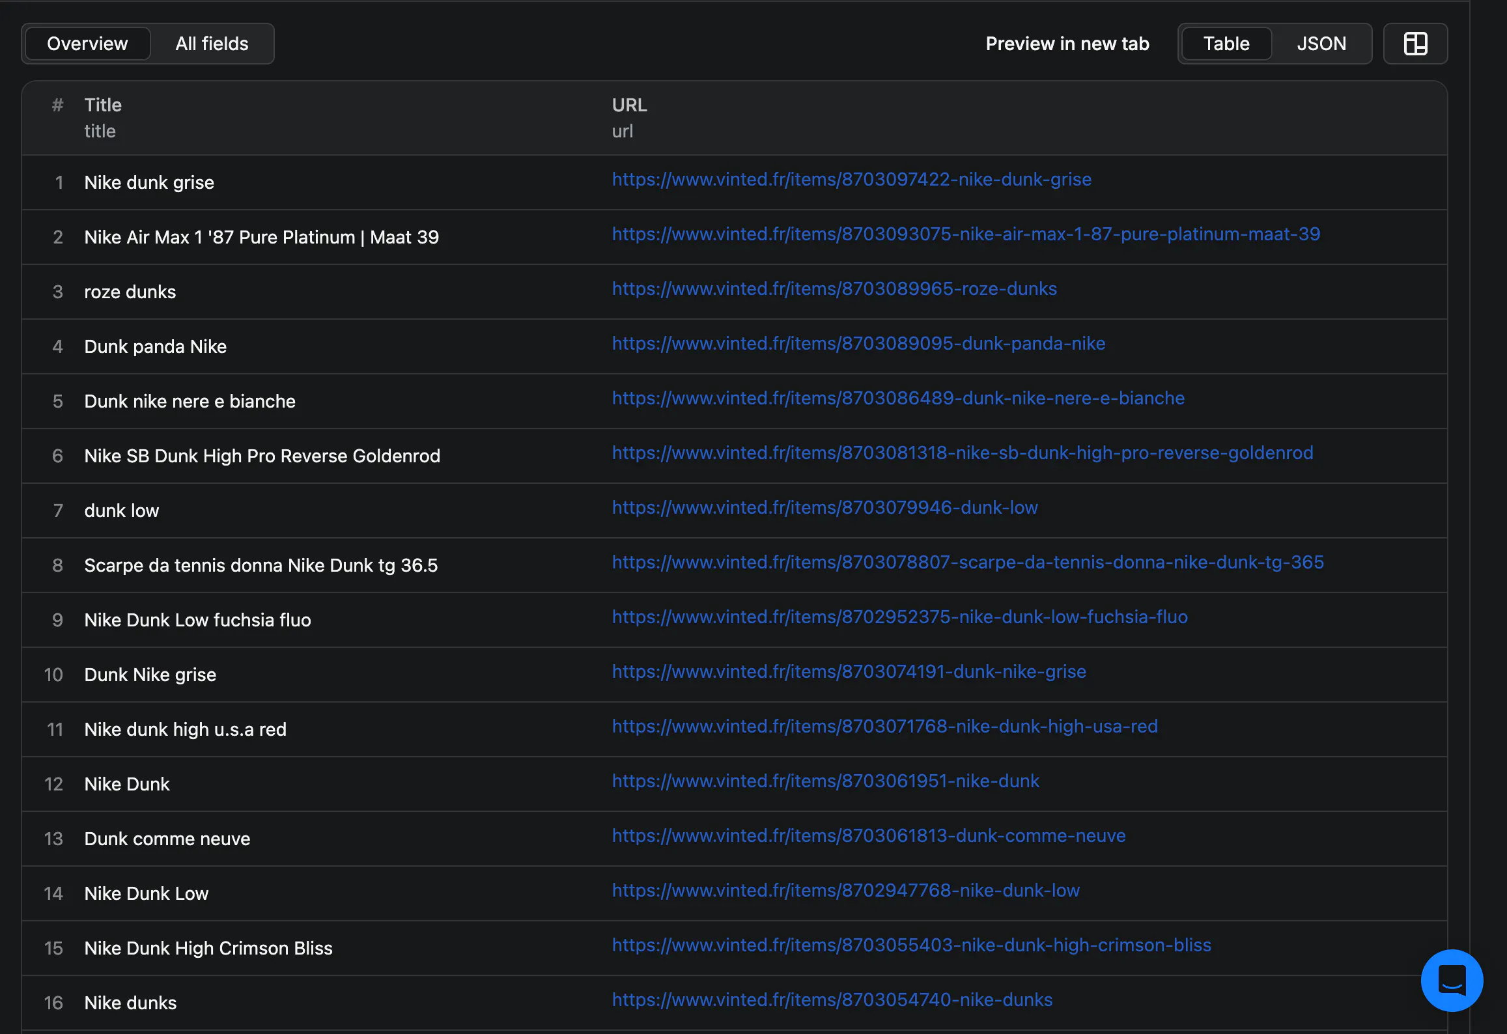Screen dimensions: 1507x1034
Task: Select the title 'Dunk nike nere e bianche'
Action: [x=190, y=401]
